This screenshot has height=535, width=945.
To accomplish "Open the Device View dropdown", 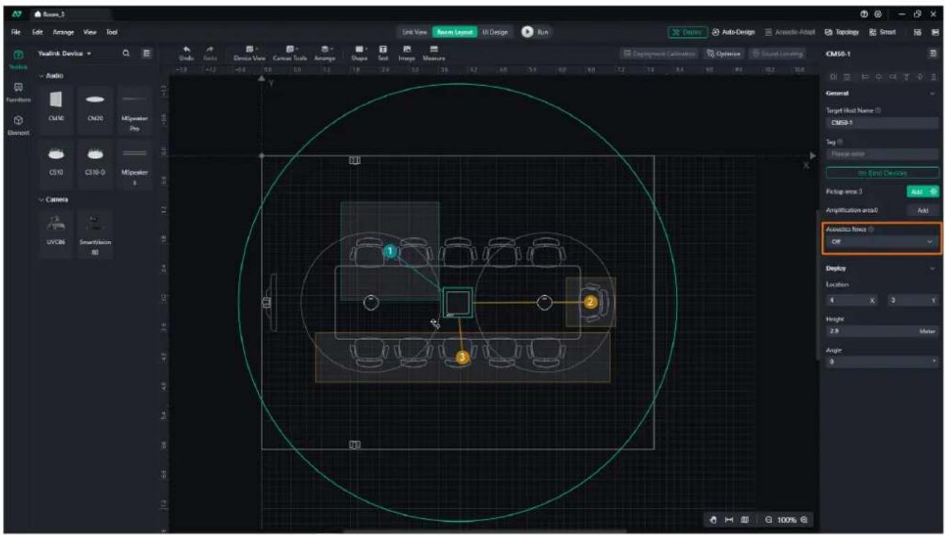I will coord(250,53).
